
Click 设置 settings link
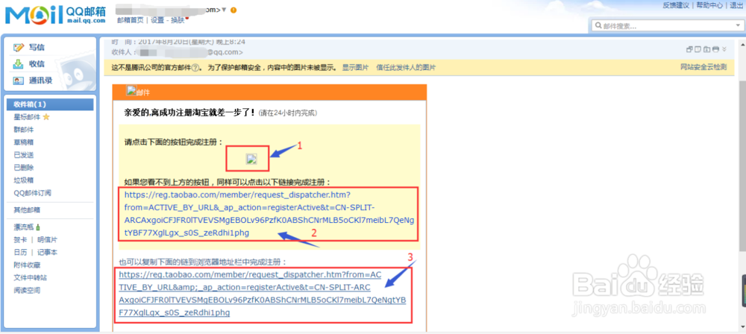point(157,20)
